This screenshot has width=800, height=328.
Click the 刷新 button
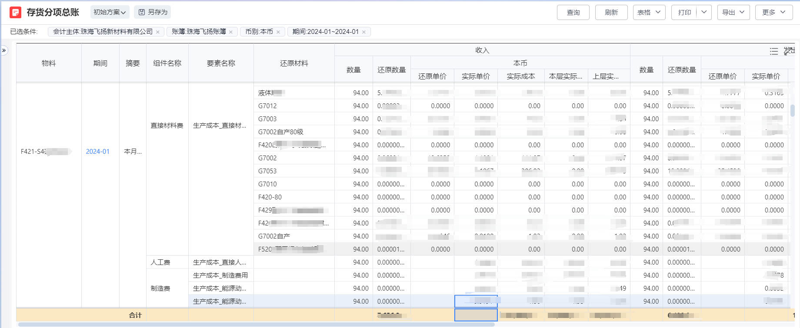(x=611, y=13)
